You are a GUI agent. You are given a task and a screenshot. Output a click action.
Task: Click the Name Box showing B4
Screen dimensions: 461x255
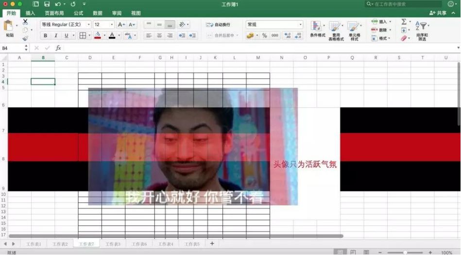[x=12, y=48]
